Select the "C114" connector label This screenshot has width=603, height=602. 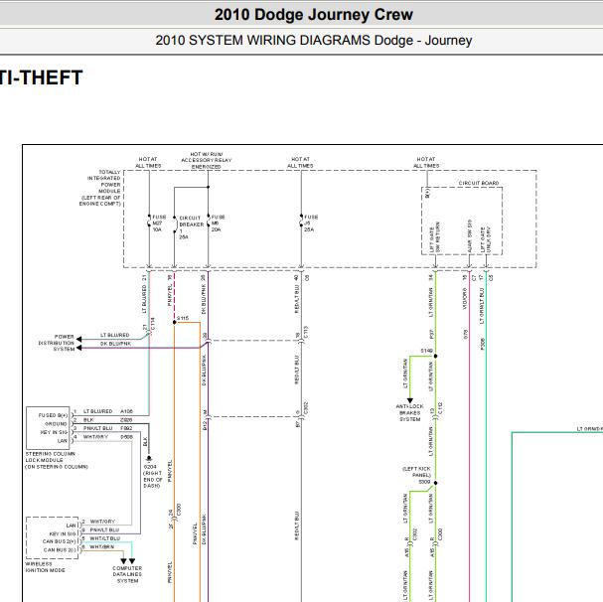153,324
